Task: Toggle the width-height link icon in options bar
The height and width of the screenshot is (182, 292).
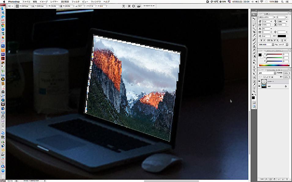Action: (x=61, y=6)
